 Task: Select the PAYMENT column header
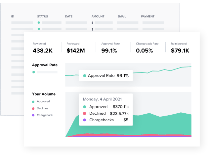coord(148,16)
